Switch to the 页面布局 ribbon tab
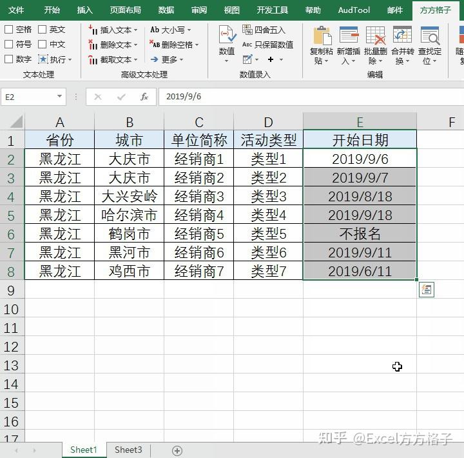This screenshot has width=464, height=458. 126,10
